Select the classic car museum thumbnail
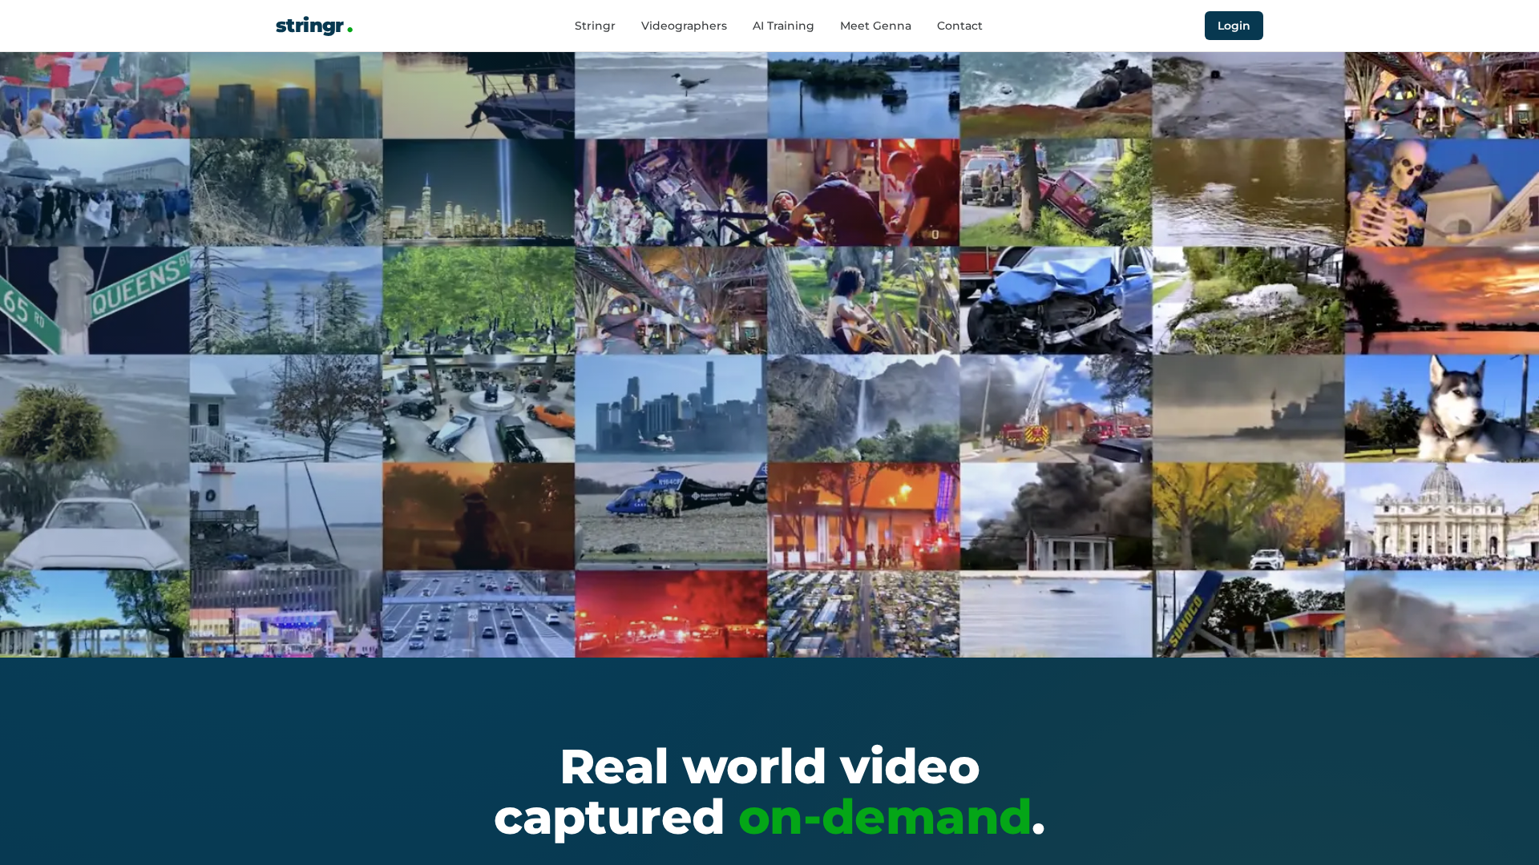This screenshot has width=1539, height=865. [479, 408]
